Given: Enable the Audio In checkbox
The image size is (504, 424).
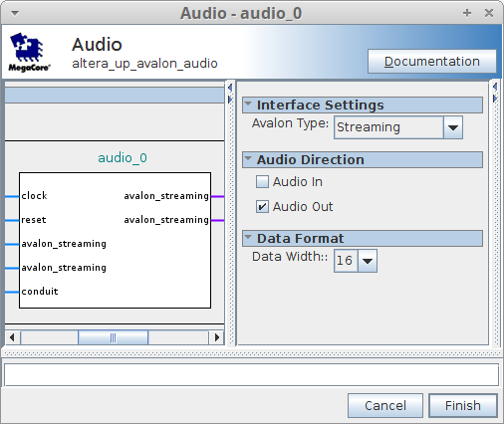Looking at the screenshot, I should [262, 182].
